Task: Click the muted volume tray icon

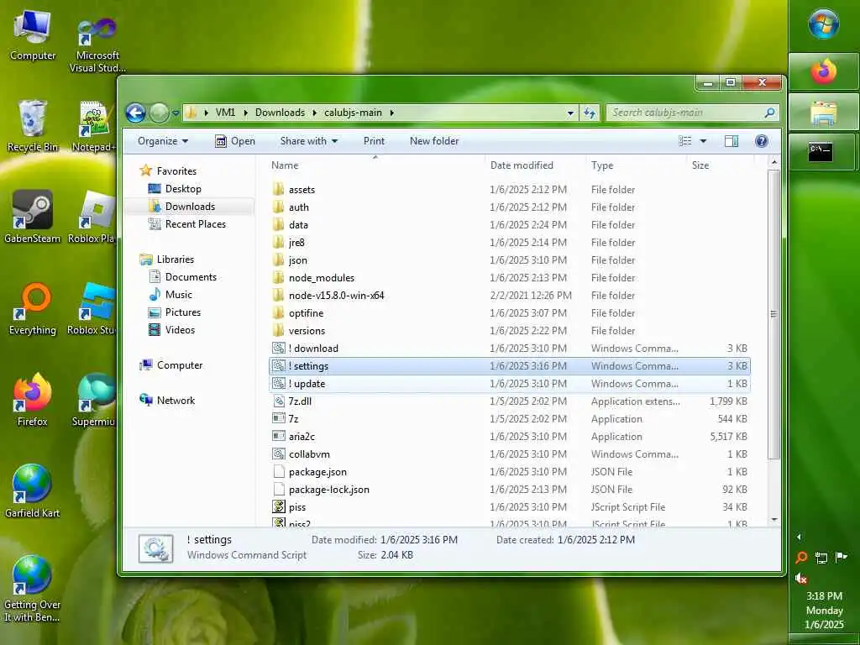Action: (x=801, y=578)
